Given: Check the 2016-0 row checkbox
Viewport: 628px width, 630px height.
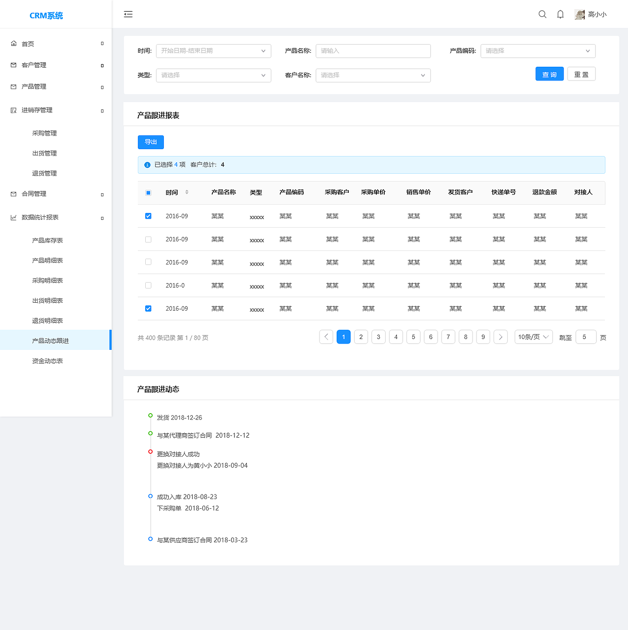Looking at the screenshot, I should [x=148, y=285].
